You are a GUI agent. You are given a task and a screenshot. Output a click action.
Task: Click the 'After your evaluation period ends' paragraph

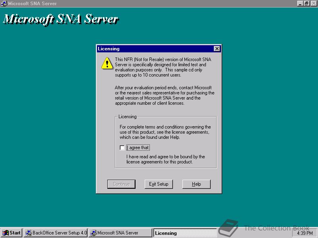[165, 95]
